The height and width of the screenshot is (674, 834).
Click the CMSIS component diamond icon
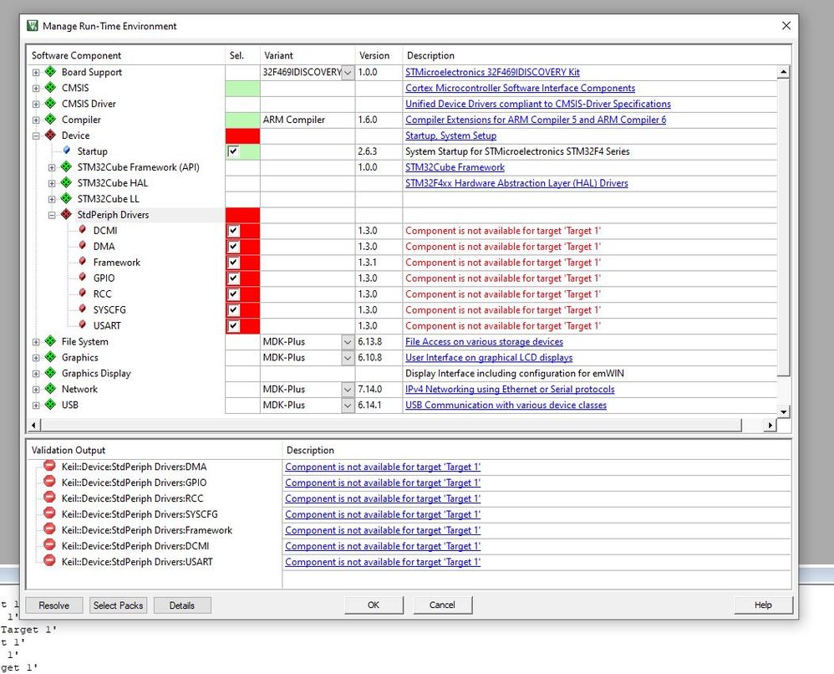[50, 87]
